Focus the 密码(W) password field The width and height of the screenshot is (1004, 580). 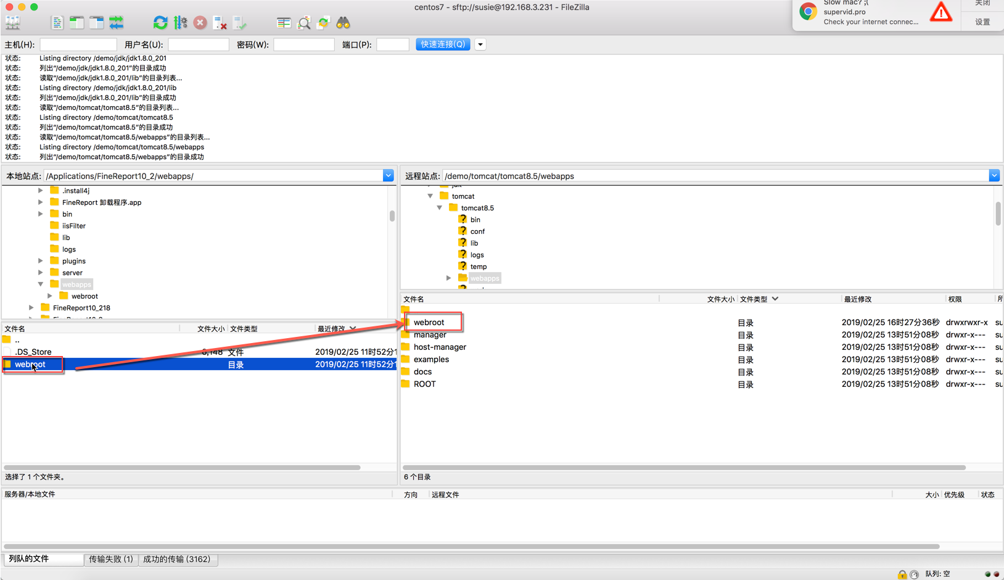coord(304,44)
